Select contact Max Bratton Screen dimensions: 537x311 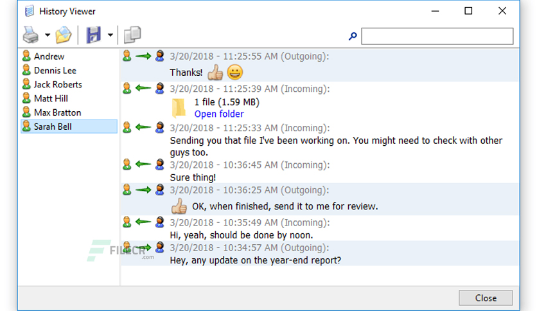pyautogui.click(x=58, y=112)
